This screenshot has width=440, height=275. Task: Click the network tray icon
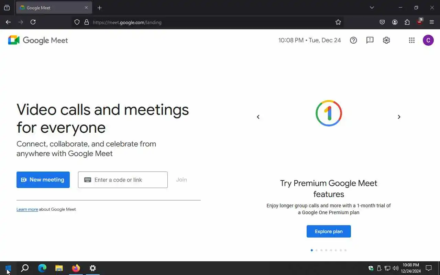(x=387, y=268)
